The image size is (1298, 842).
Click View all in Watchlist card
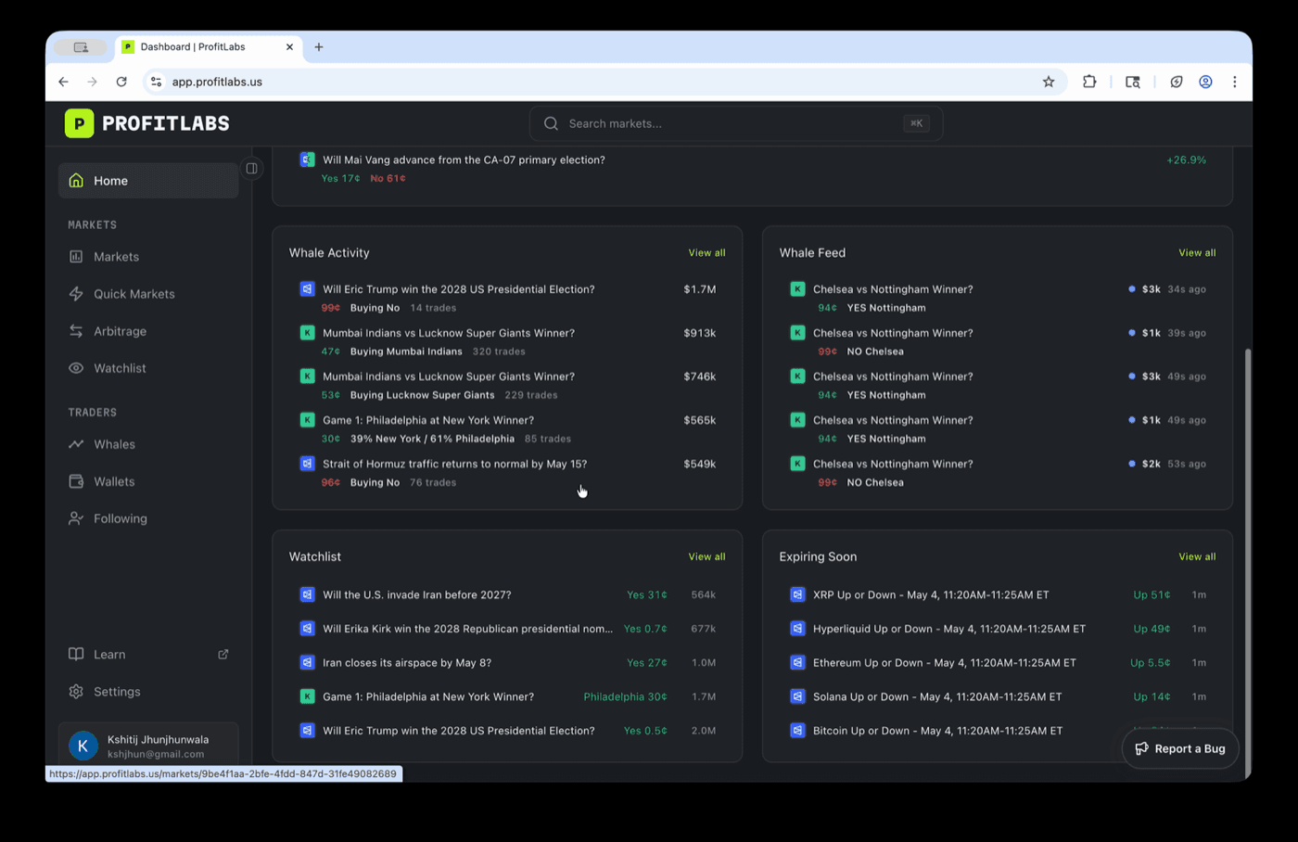(x=706, y=556)
